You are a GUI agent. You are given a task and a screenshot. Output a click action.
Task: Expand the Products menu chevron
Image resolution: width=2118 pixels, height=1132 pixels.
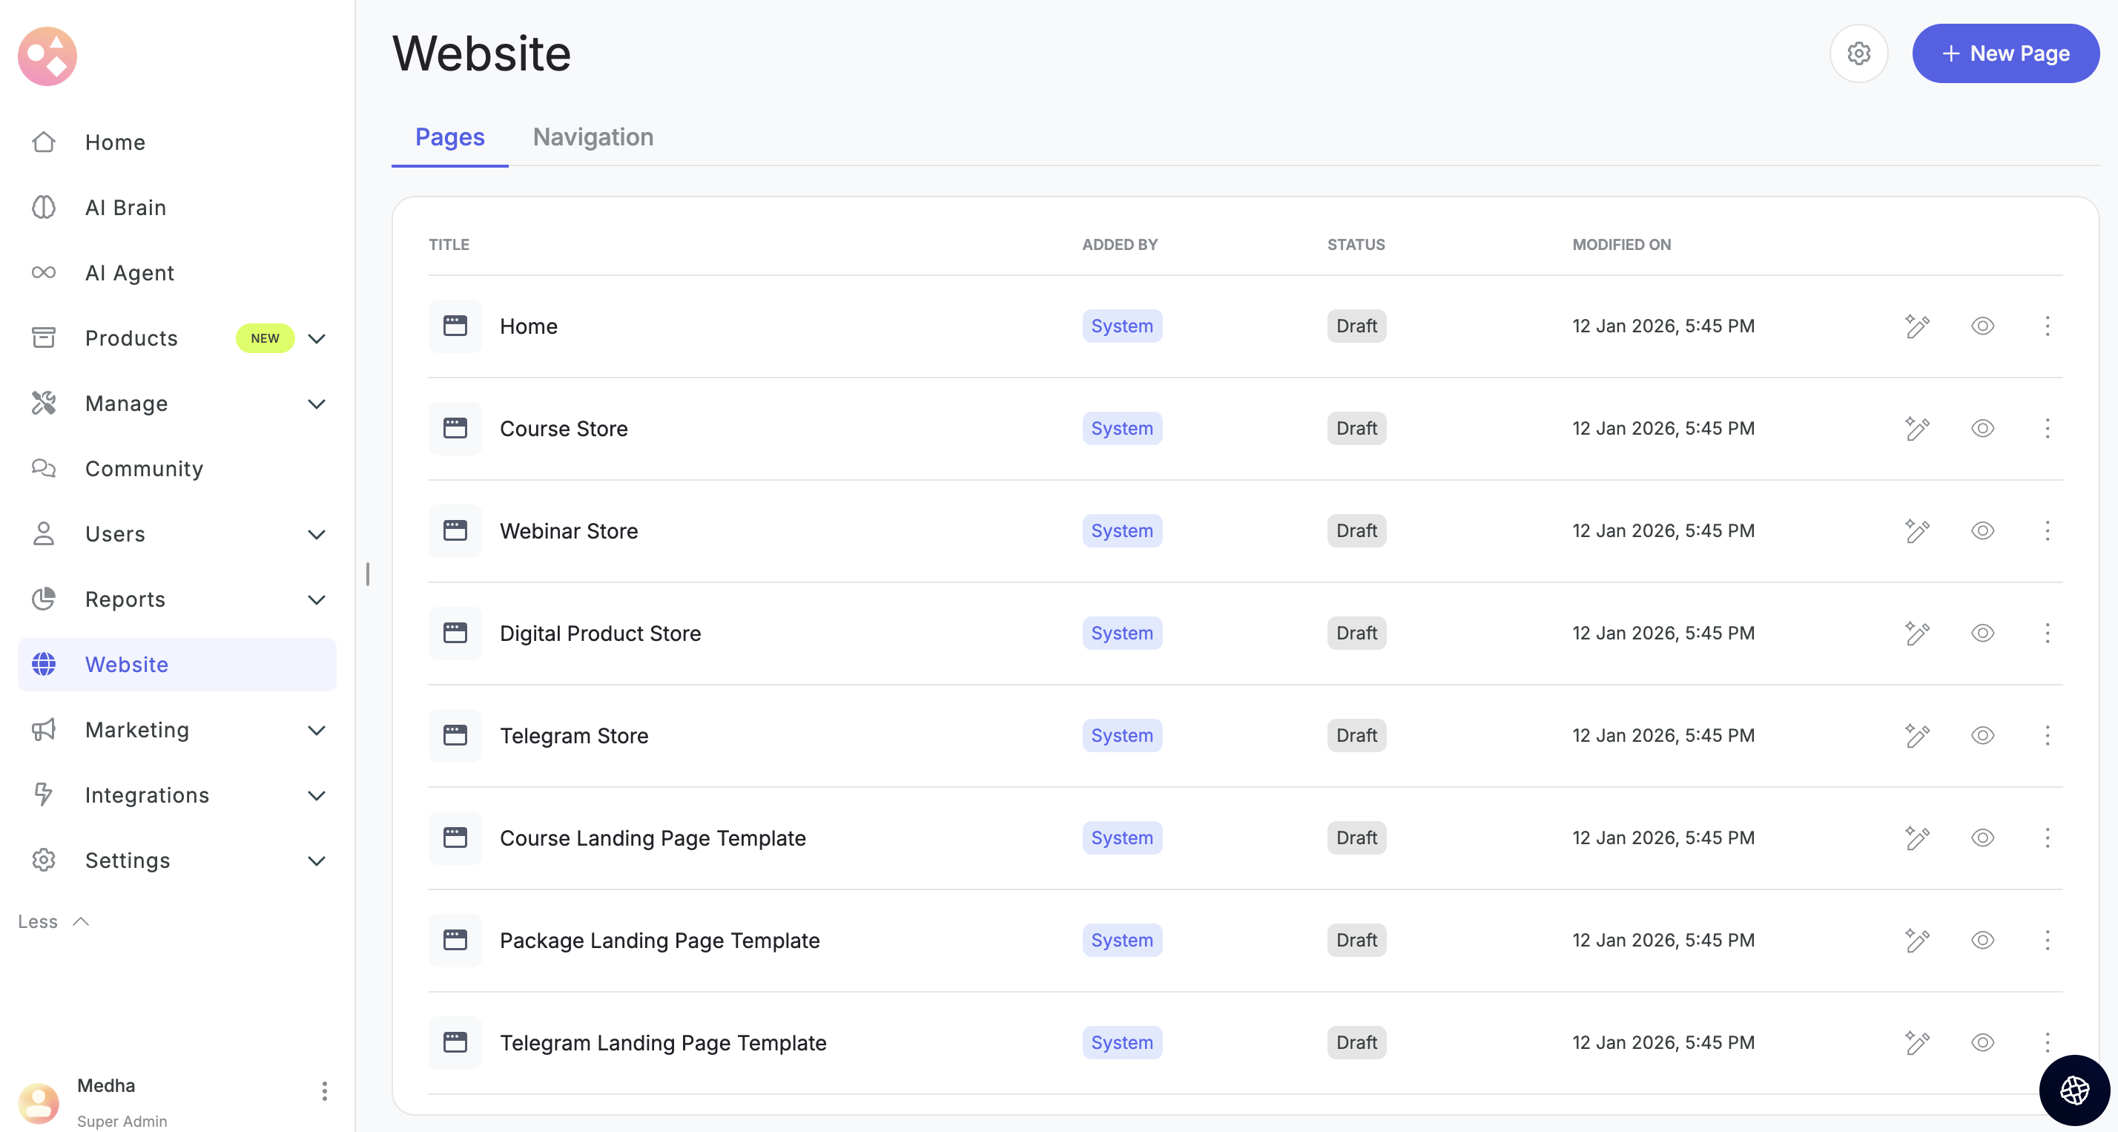tap(317, 338)
